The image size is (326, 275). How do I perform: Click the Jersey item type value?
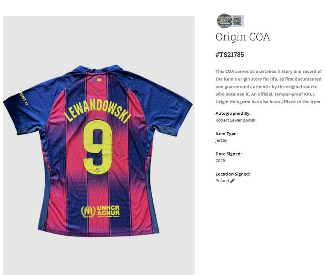pos(221,140)
